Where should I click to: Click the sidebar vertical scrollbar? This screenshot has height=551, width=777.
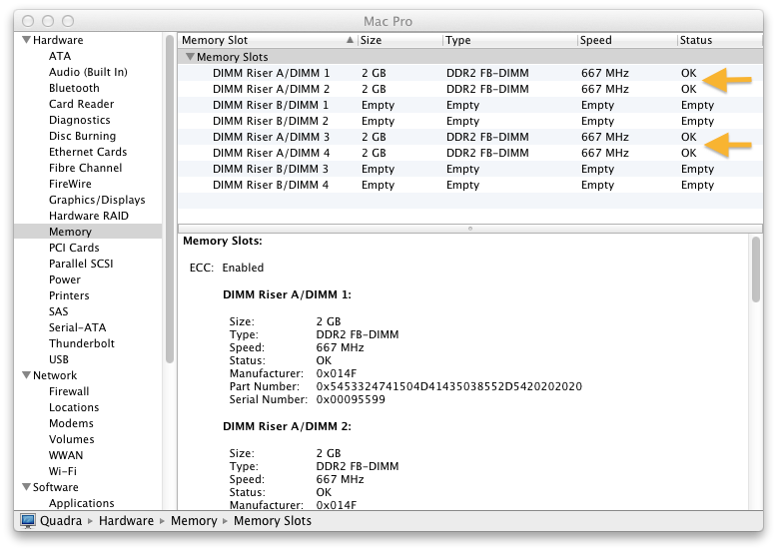point(170,199)
